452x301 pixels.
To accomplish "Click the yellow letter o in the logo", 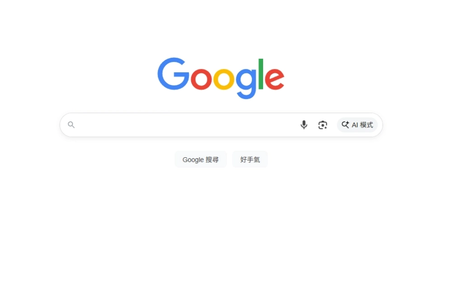I will (223, 79).
